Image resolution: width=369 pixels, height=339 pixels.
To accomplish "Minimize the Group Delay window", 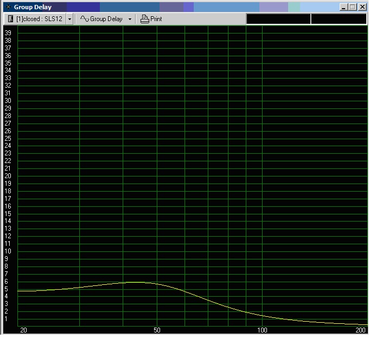I will click(x=343, y=7).
